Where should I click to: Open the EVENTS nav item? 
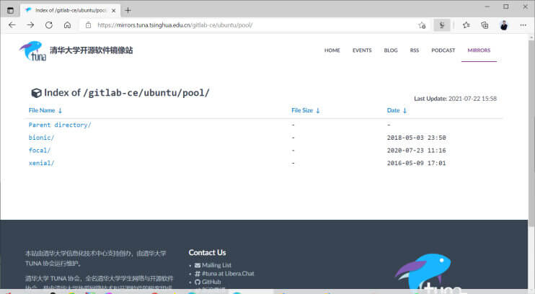[x=362, y=50]
